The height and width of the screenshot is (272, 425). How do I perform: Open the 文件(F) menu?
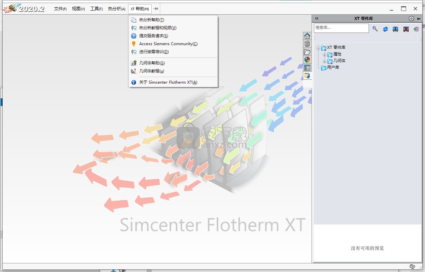pyautogui.click(x=60, y=9)
